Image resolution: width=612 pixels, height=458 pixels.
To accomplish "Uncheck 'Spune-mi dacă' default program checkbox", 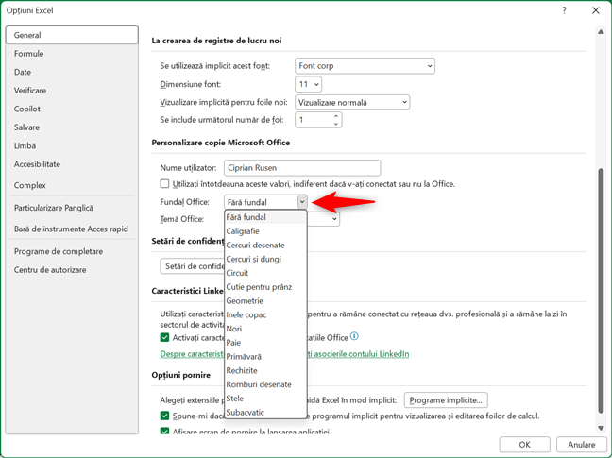I will coord(165,416).
